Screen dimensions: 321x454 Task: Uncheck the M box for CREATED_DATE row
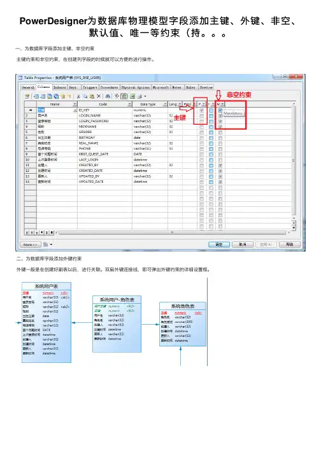click(x=220, y=171)
